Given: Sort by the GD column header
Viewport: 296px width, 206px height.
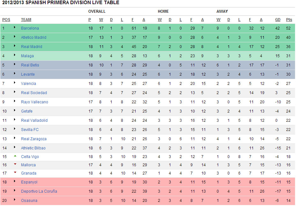Looking at the screenshot, I should (278, 20).
